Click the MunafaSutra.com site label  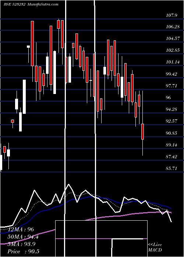click(43, 4)
